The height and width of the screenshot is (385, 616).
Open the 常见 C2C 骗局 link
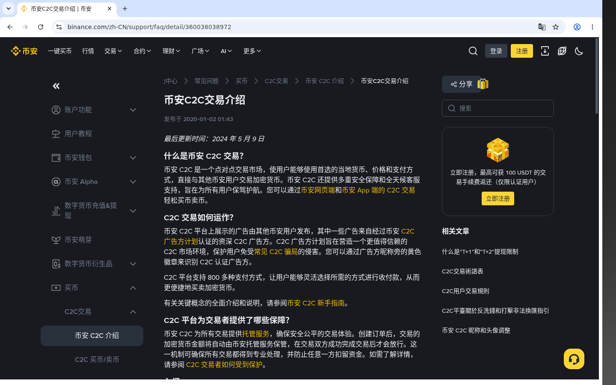(276, 252)
